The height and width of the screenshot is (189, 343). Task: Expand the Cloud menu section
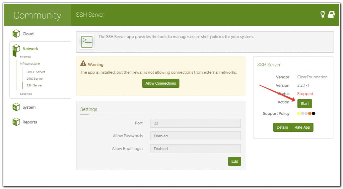28,34
